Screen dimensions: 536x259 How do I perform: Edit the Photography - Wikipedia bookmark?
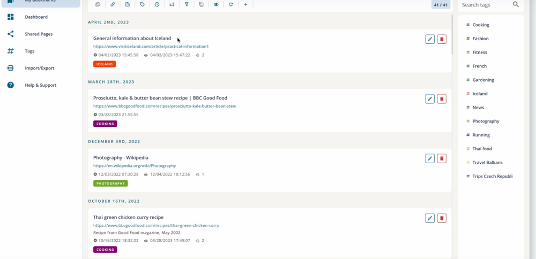click(430, 159)
